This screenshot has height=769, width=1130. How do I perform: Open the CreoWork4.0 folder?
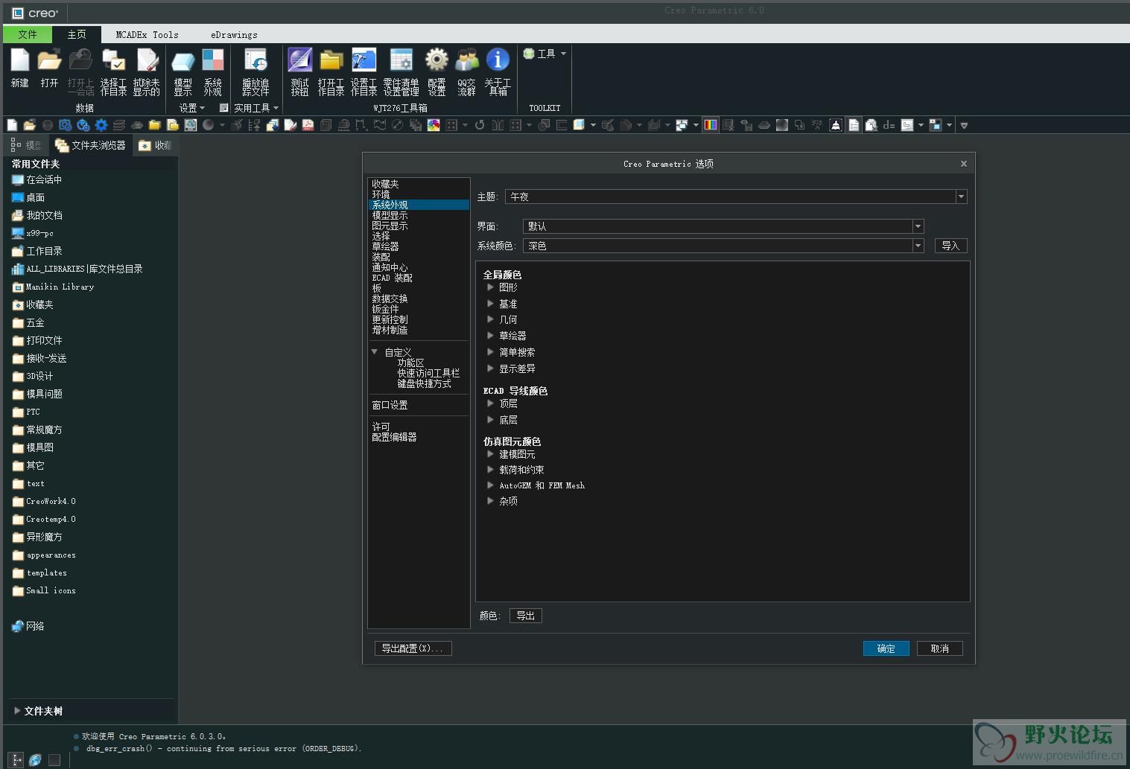[x=44, y=501]
